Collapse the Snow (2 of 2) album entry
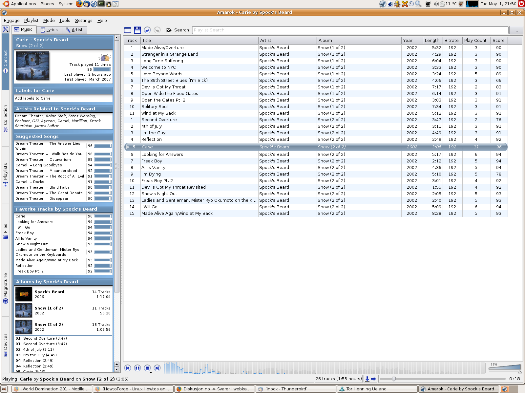 click(63, 327)
